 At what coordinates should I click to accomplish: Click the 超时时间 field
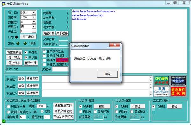point(23,117)
